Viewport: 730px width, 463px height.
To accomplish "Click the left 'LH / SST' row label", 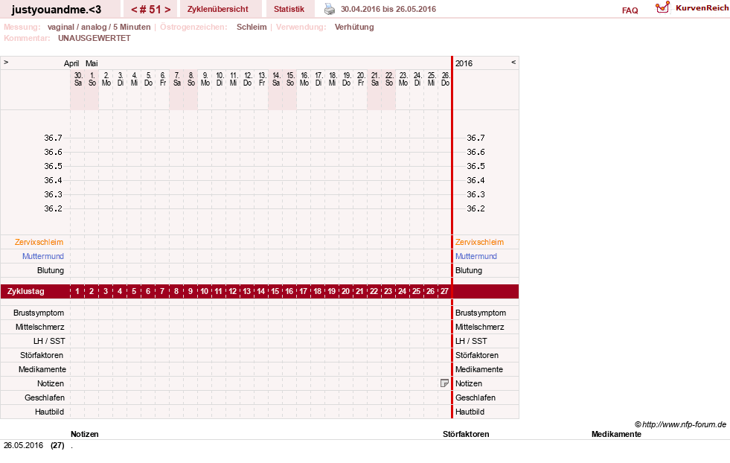I will click(49, 341).
